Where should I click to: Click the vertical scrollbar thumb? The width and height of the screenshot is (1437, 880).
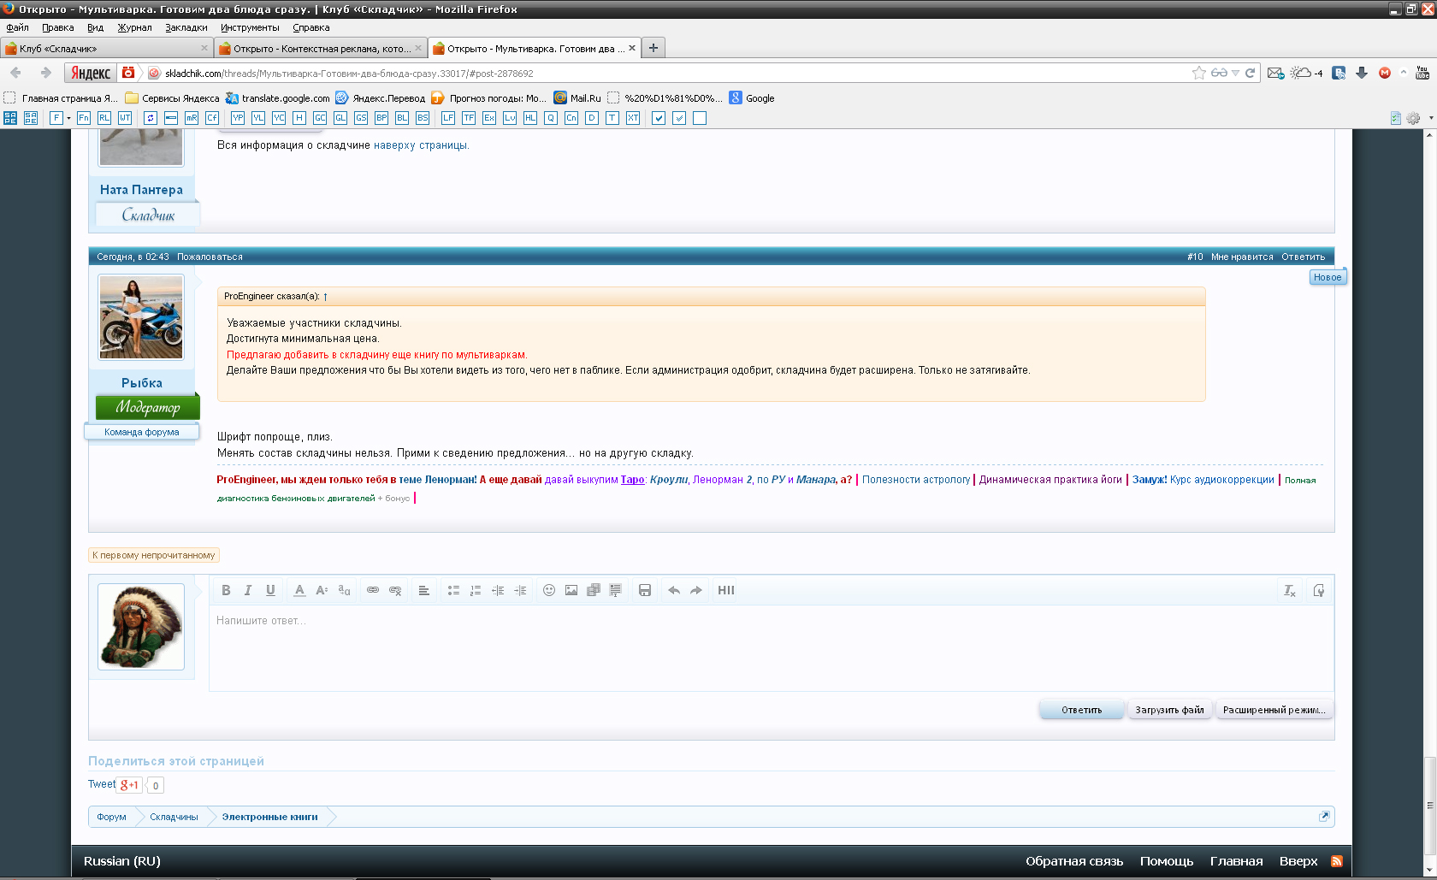pyautogui.click(x=1429, y=804)
